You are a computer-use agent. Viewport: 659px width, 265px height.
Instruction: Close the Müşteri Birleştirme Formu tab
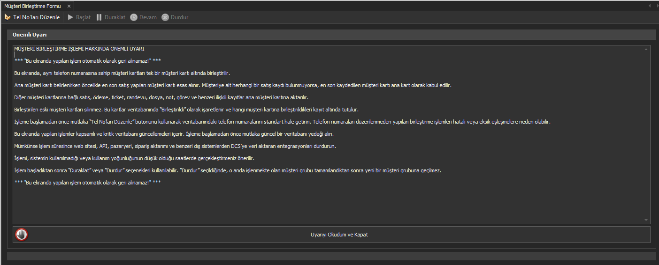(69, 6)
